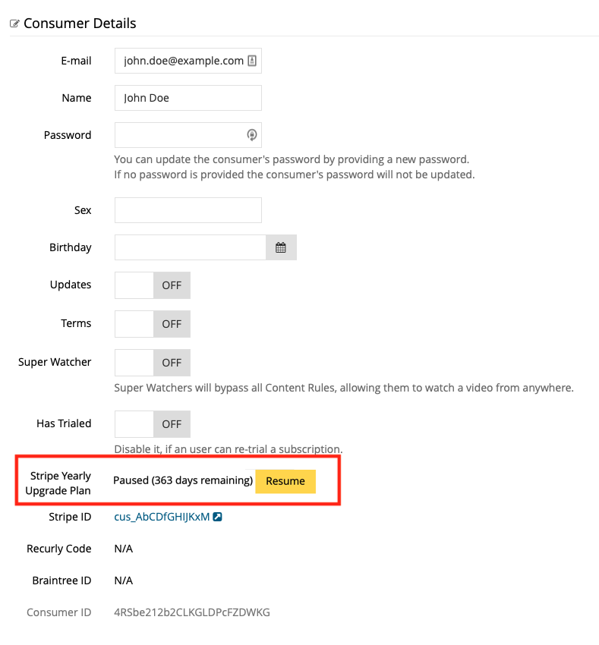Click the external link icon next to Stripe ID
Viewport: 599px width, 645px height.
coord(217,517)
